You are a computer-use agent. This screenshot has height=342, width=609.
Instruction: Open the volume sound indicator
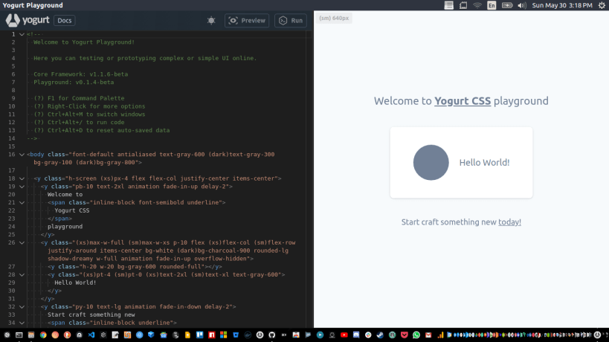(522, 5)
